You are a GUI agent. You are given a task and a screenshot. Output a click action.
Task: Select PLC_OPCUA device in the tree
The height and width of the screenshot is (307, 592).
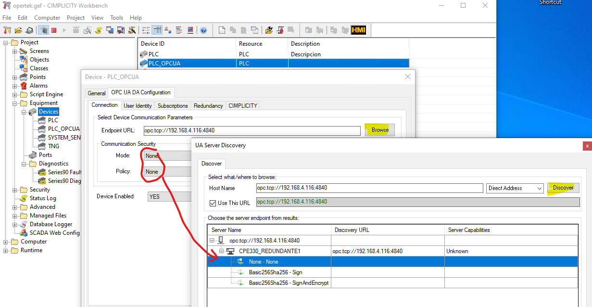[64, 129]
